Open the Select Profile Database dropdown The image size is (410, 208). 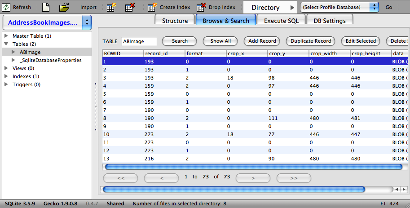pyautogui.click(x=339, y=7)
